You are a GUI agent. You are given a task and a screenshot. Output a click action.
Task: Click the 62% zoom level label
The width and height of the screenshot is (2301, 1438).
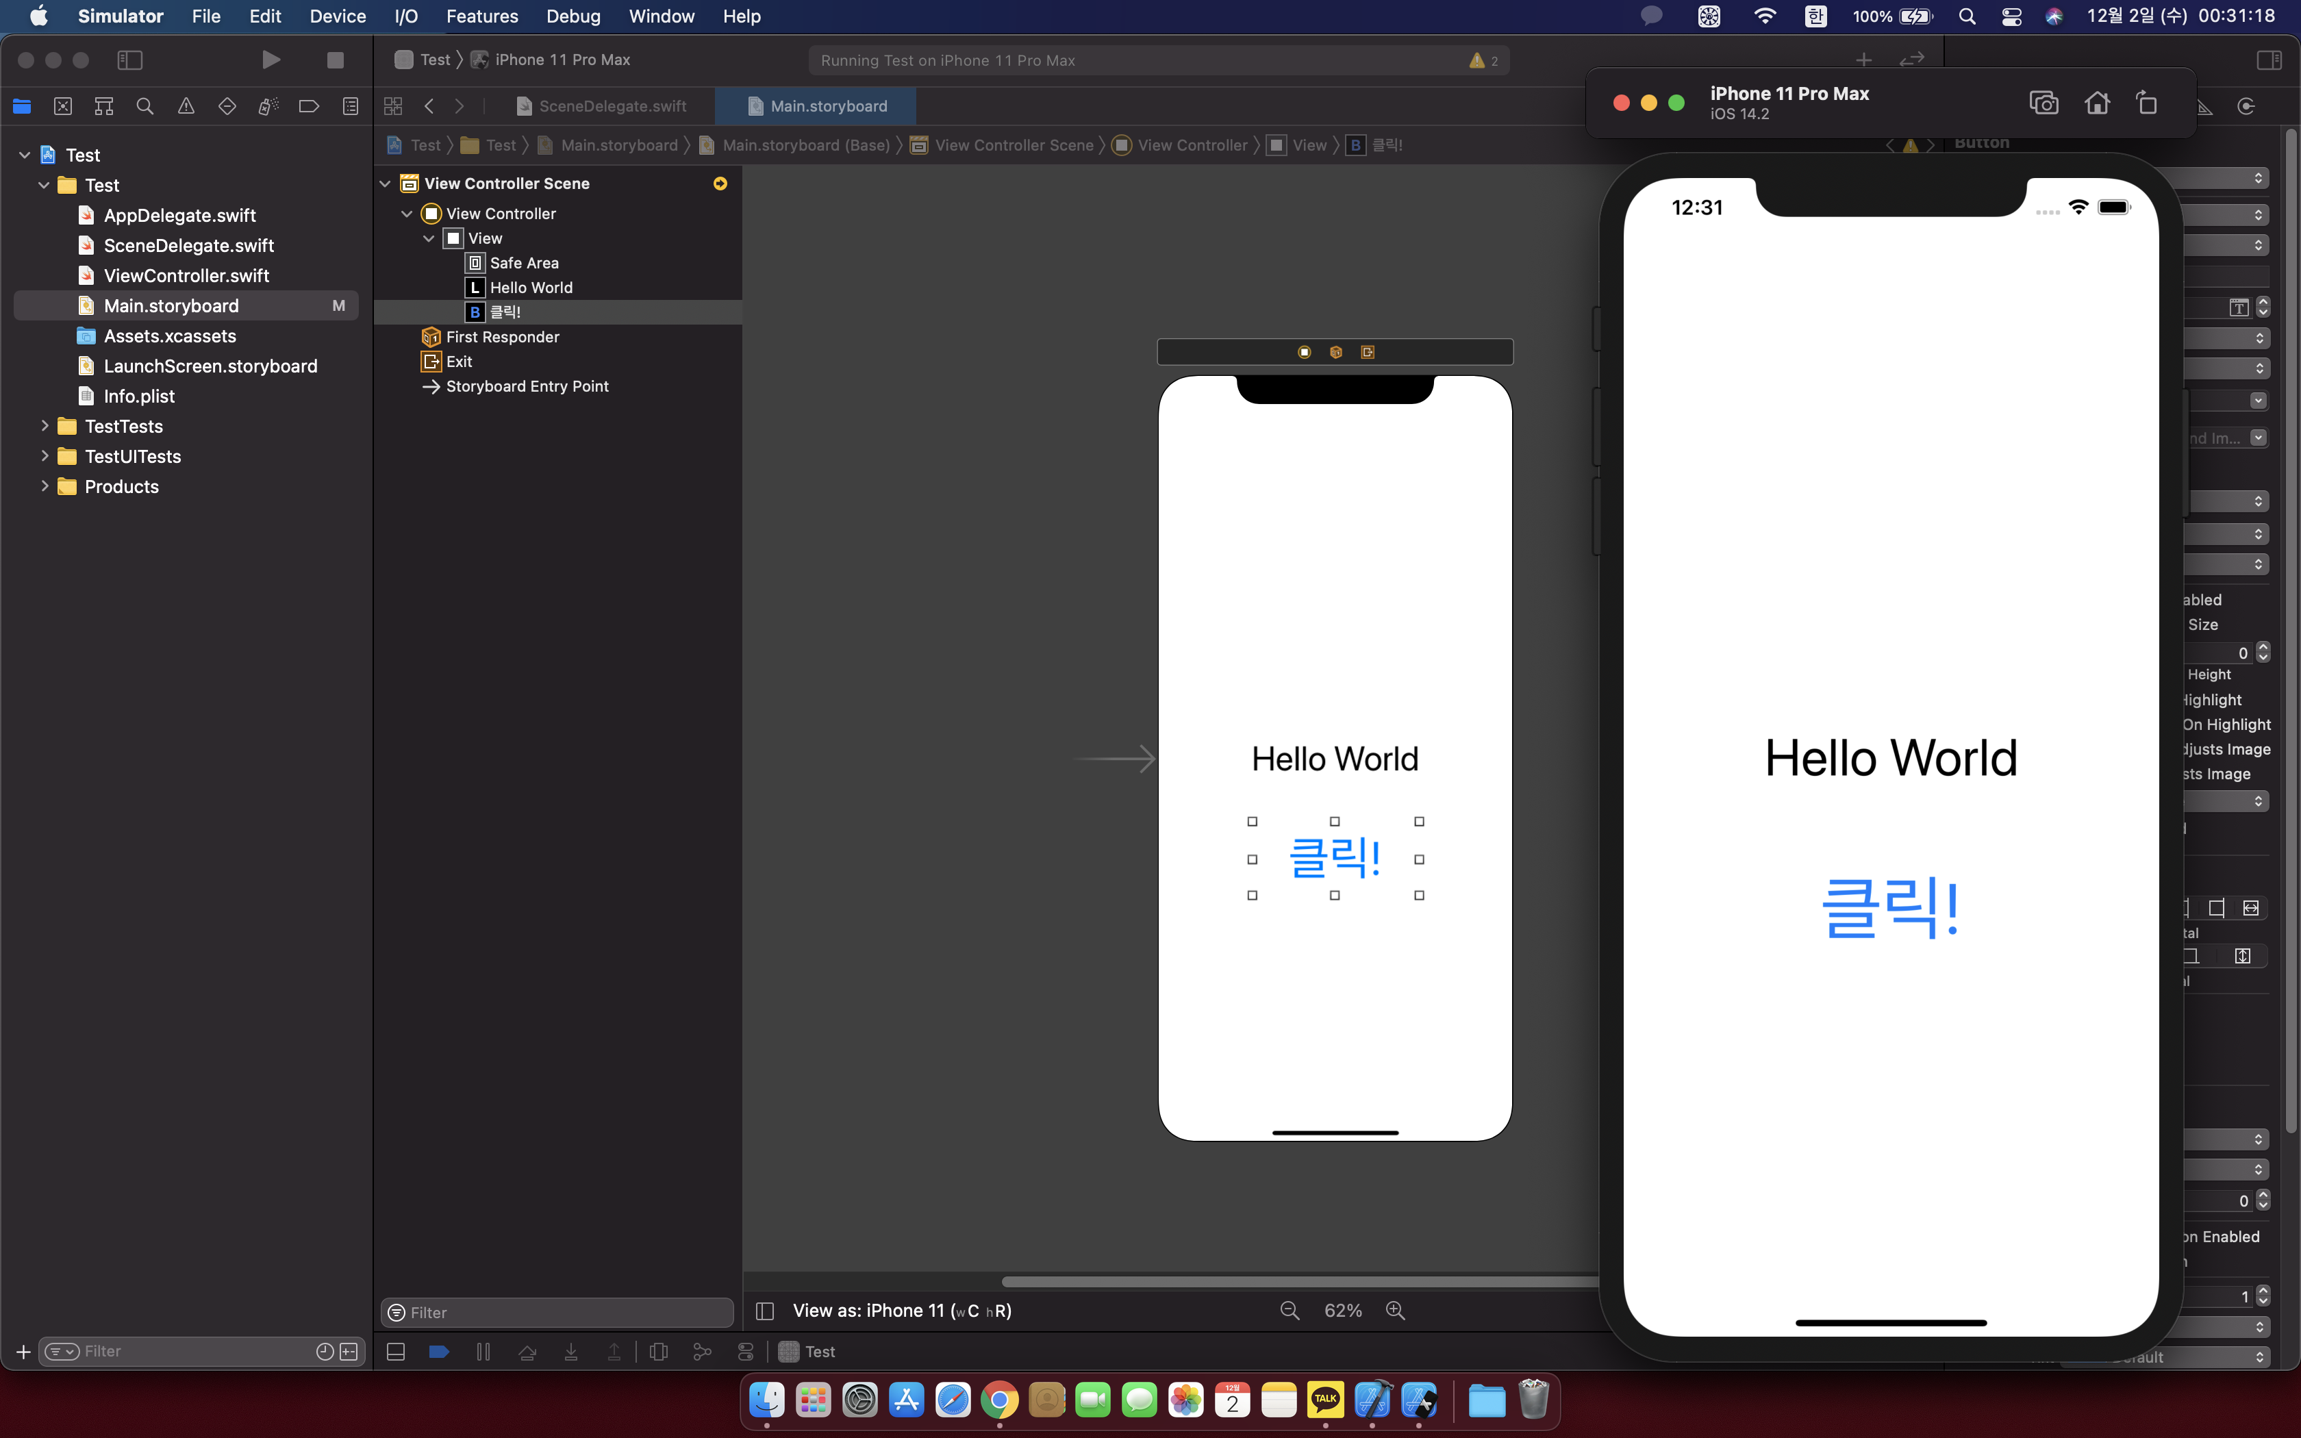(x=1342, y=1311)
